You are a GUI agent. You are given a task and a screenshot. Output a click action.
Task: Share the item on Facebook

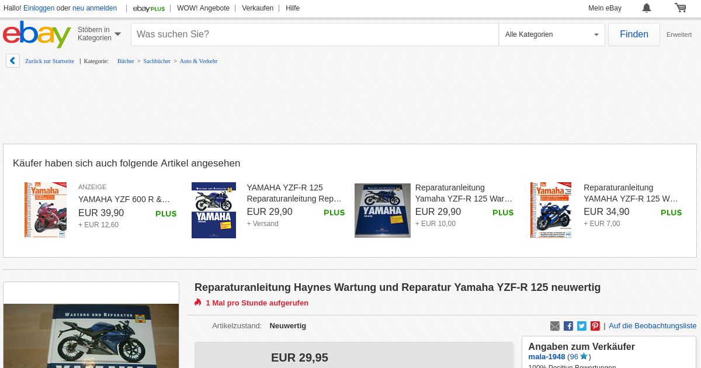pos(568,326)
